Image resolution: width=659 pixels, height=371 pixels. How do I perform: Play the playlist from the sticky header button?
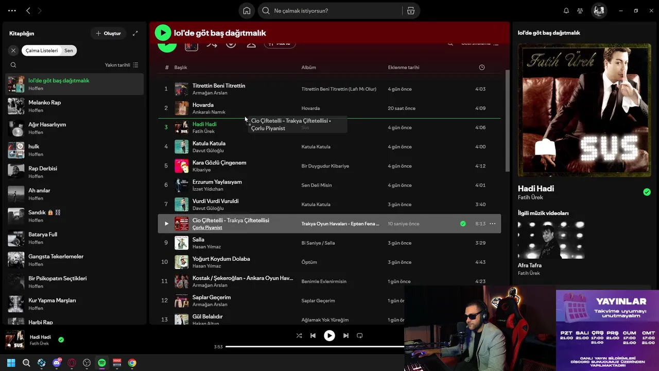(163, 33)
